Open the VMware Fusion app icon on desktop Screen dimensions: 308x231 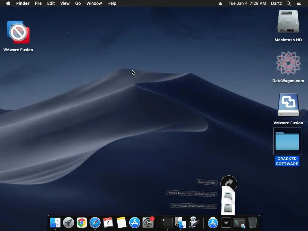[x=18, y=32]
